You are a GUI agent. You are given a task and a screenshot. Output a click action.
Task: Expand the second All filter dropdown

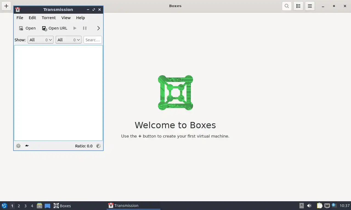coord(69,40)
